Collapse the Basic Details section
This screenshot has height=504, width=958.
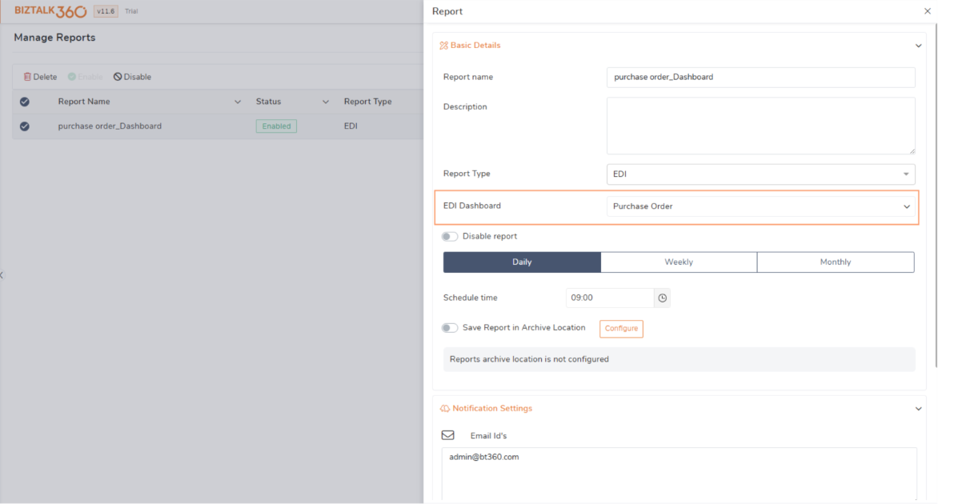[x=918, y=46]
